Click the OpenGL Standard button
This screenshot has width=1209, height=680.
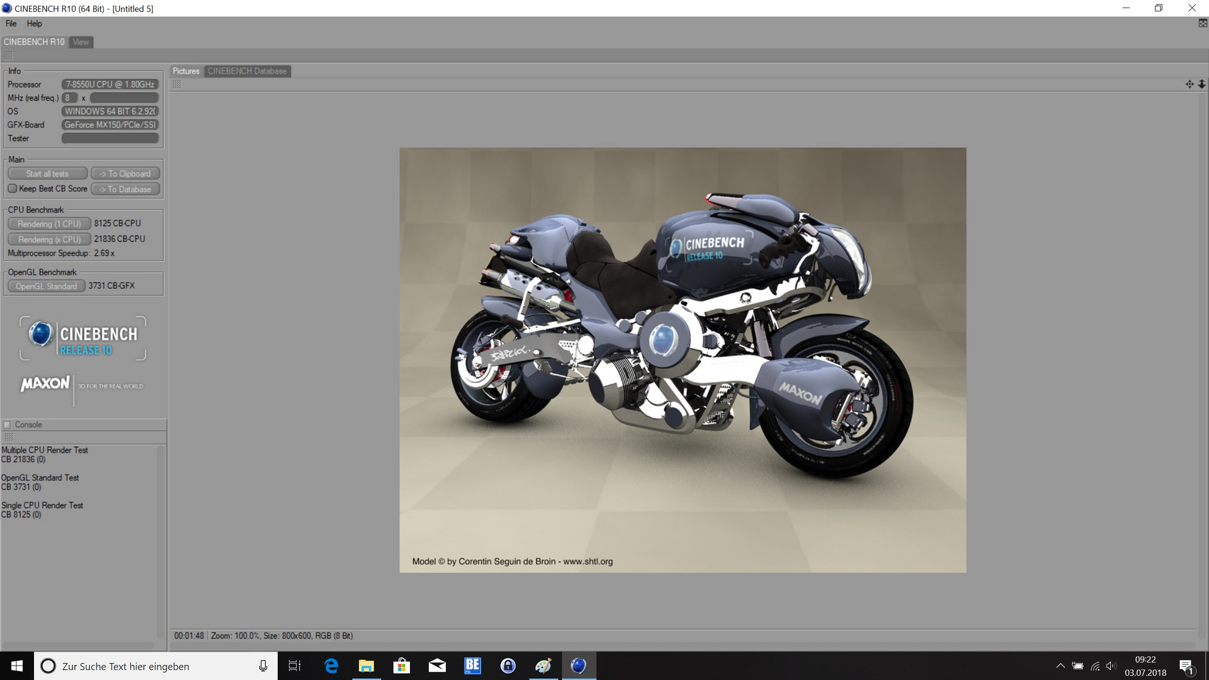46,286
